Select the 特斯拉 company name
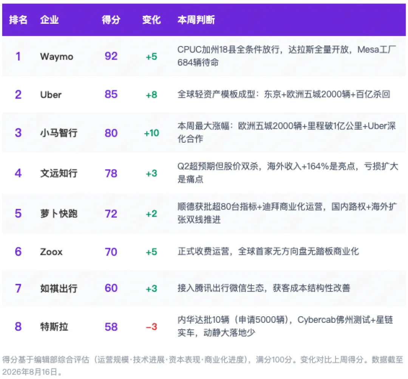 tap(54, 327)
